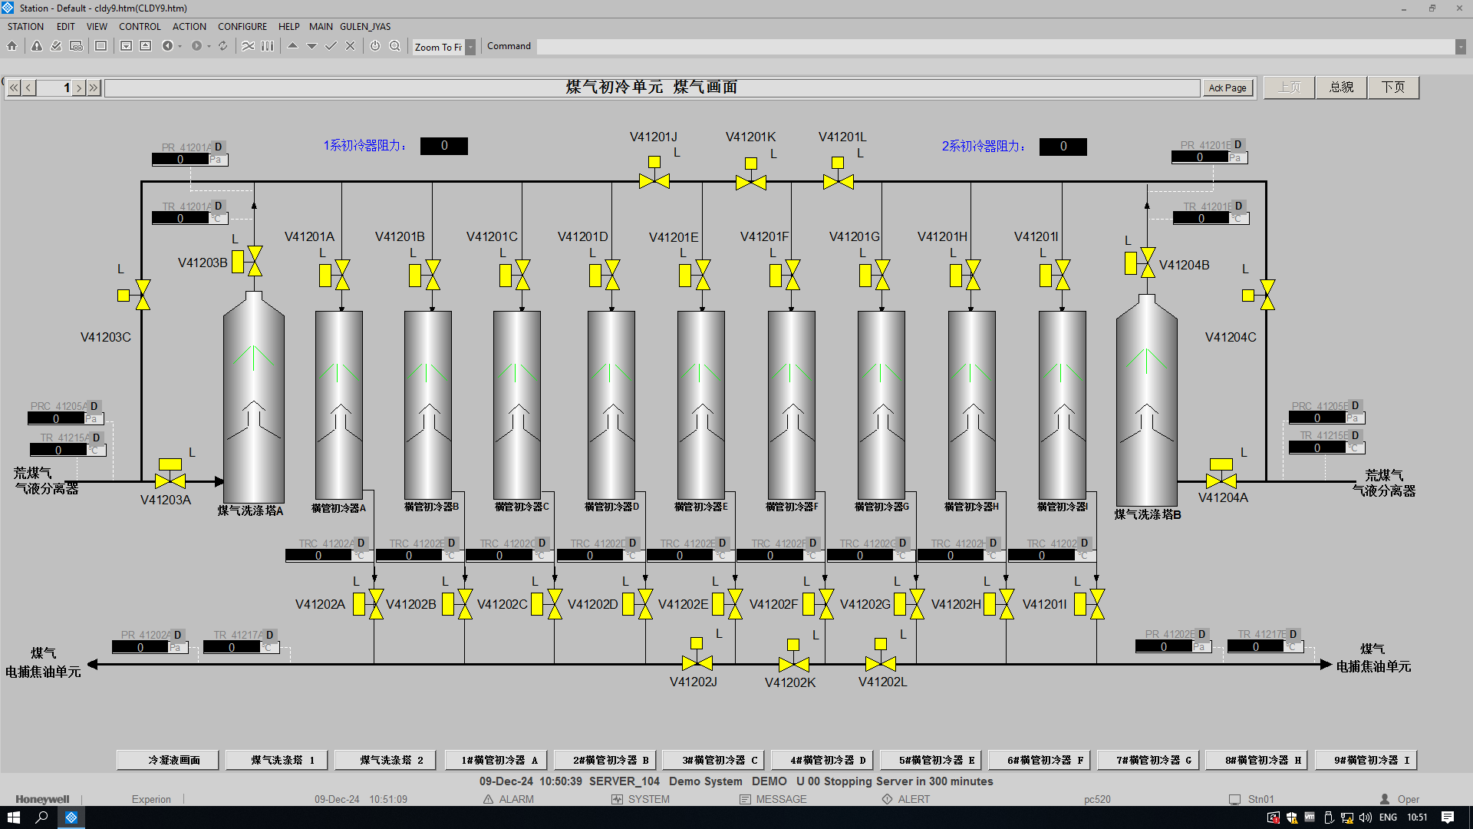Viewport: 1473px width, 829px height.
Task: Click the magnifier search toolbar icon
Action: pos(394,46)
